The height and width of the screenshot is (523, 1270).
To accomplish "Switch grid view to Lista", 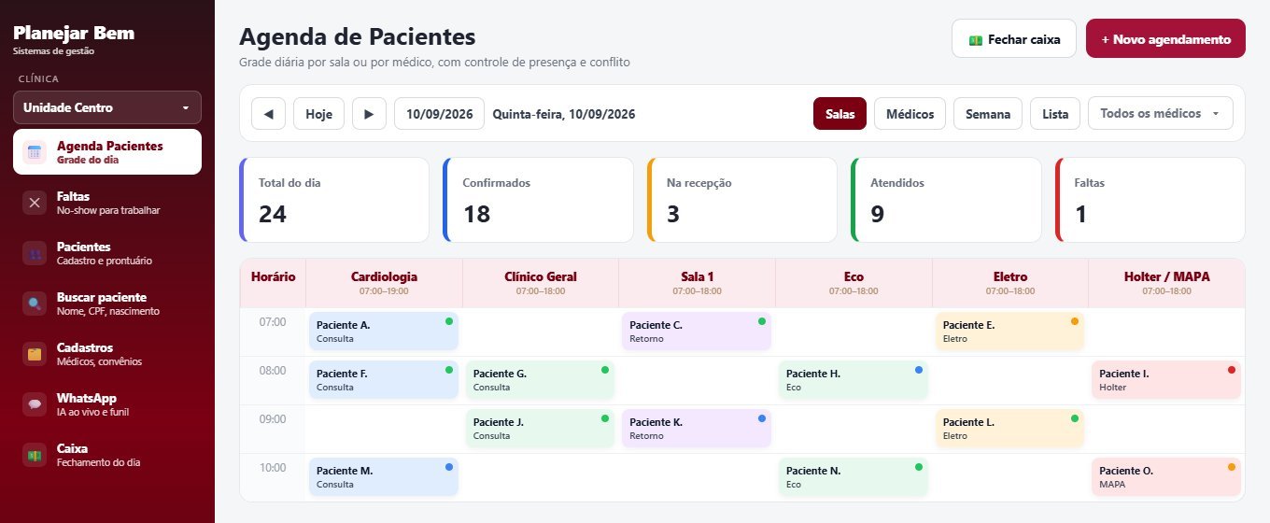I will coord(1055,114).
